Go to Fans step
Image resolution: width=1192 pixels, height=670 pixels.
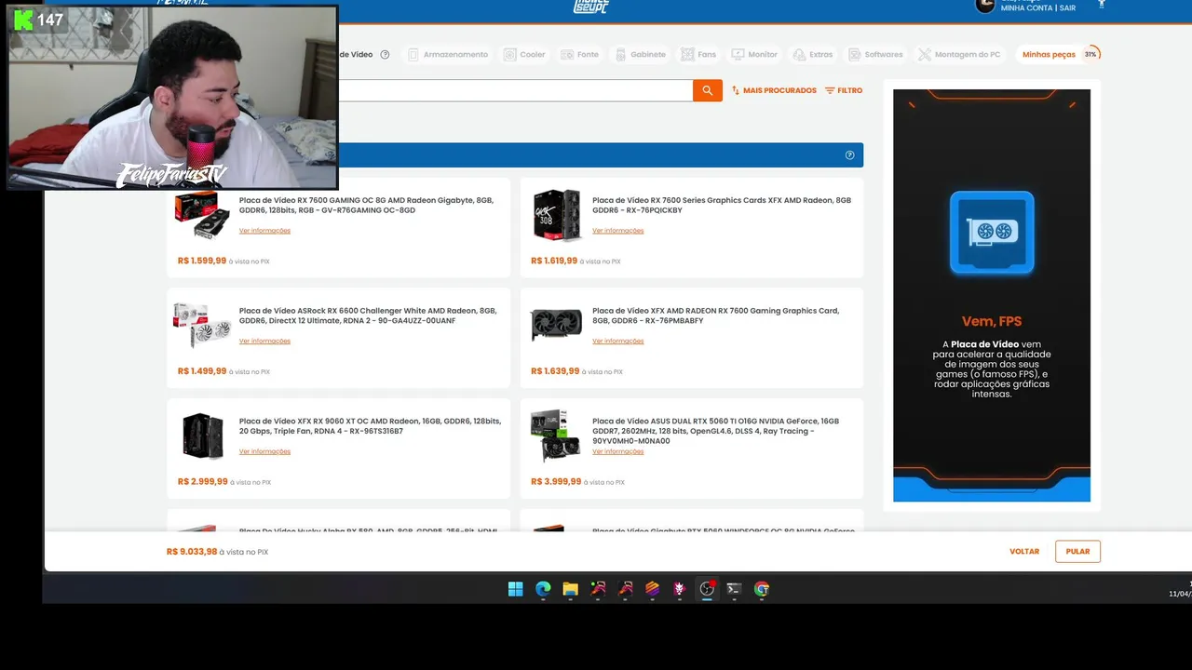pyautogui.click(x=698, y=55)
